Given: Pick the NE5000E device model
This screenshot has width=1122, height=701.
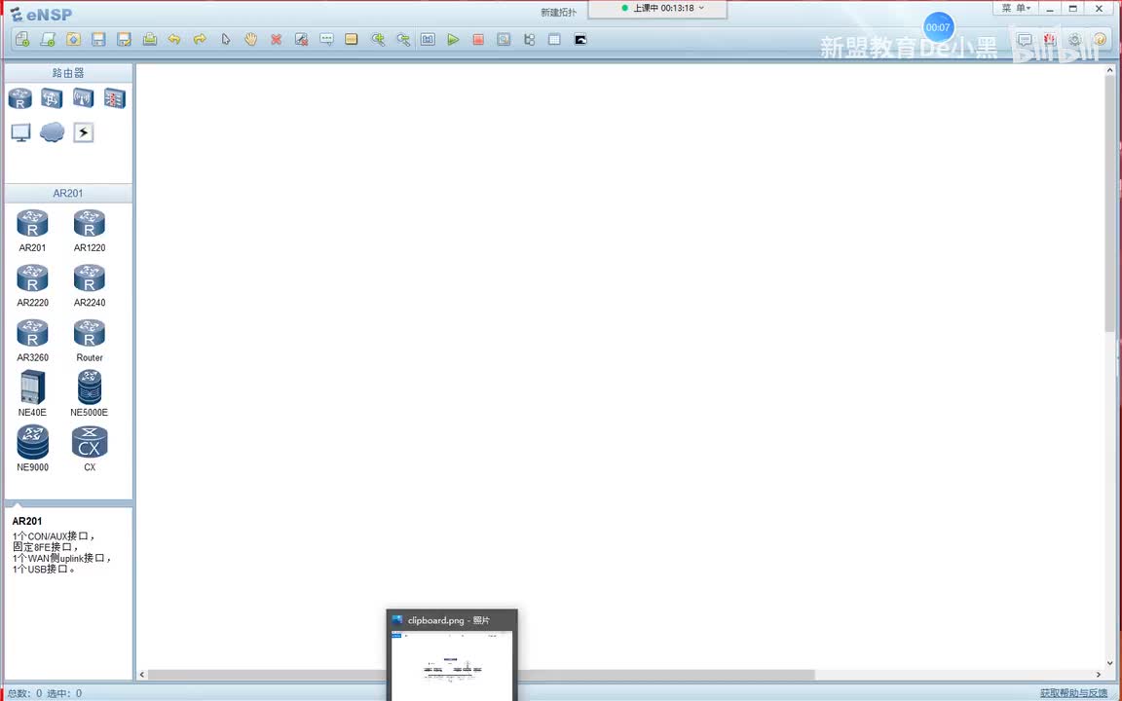Looking at the screenshot, I should [90, 393].
